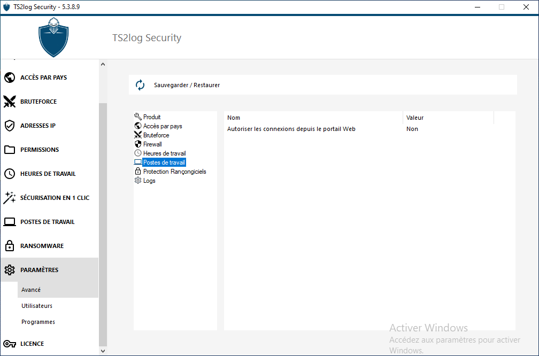Select Produit in settings tree

pos(152,117)
